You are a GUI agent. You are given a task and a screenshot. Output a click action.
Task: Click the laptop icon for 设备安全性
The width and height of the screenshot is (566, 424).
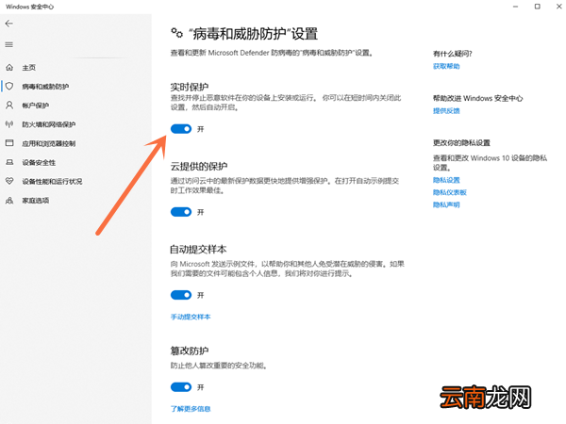[x=9, y=162]
